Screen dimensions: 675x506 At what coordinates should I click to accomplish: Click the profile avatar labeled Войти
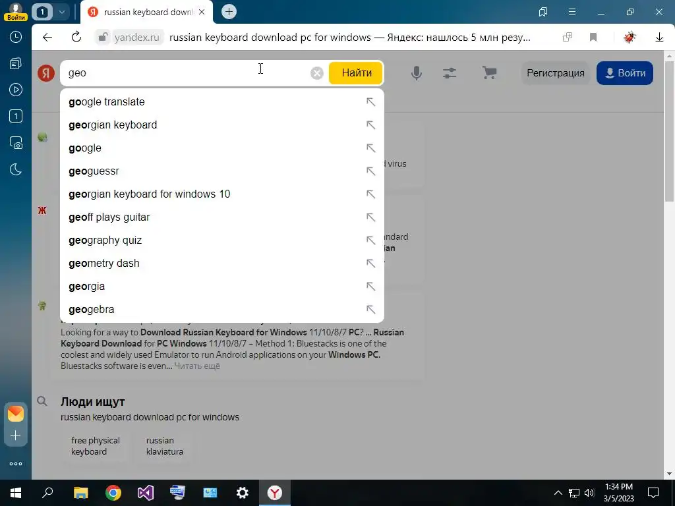click(16, 11)
